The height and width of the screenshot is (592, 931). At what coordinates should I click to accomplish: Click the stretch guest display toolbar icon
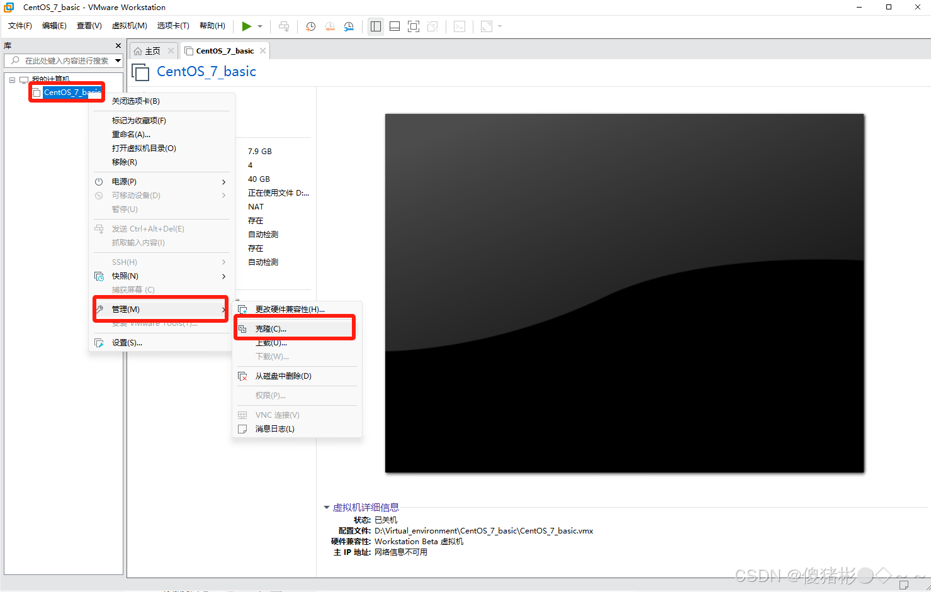point(487,26)
